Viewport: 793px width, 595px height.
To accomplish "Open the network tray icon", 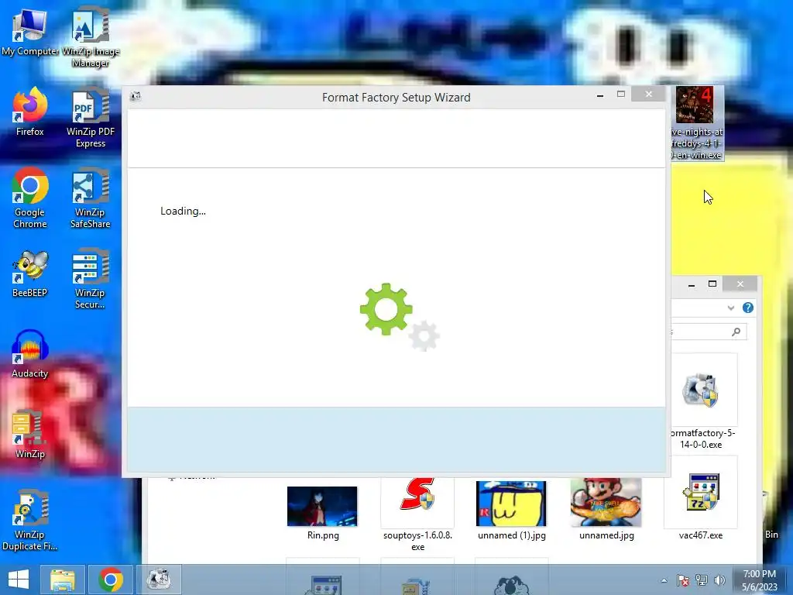I will (702, 580).
